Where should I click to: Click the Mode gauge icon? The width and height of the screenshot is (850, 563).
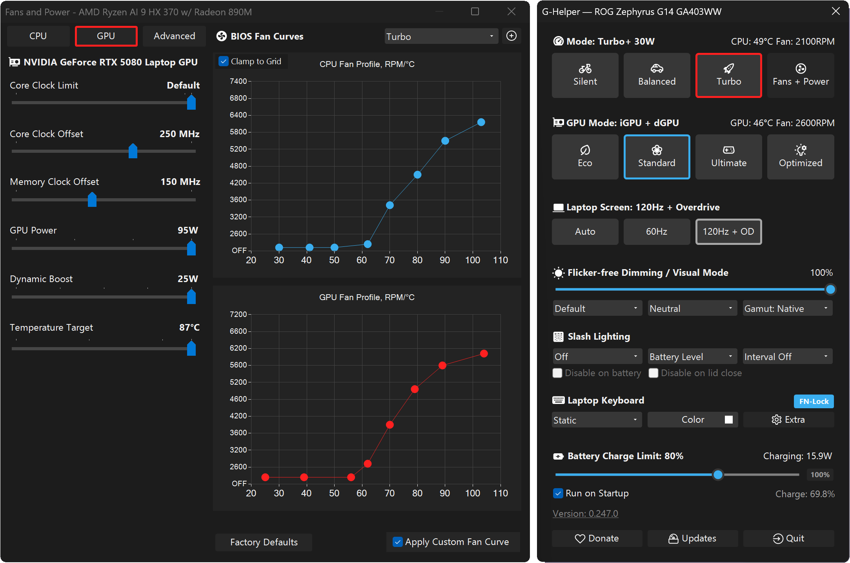point(558,41)
